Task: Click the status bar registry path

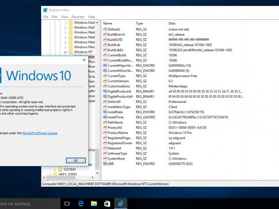Action: [105, 184]
